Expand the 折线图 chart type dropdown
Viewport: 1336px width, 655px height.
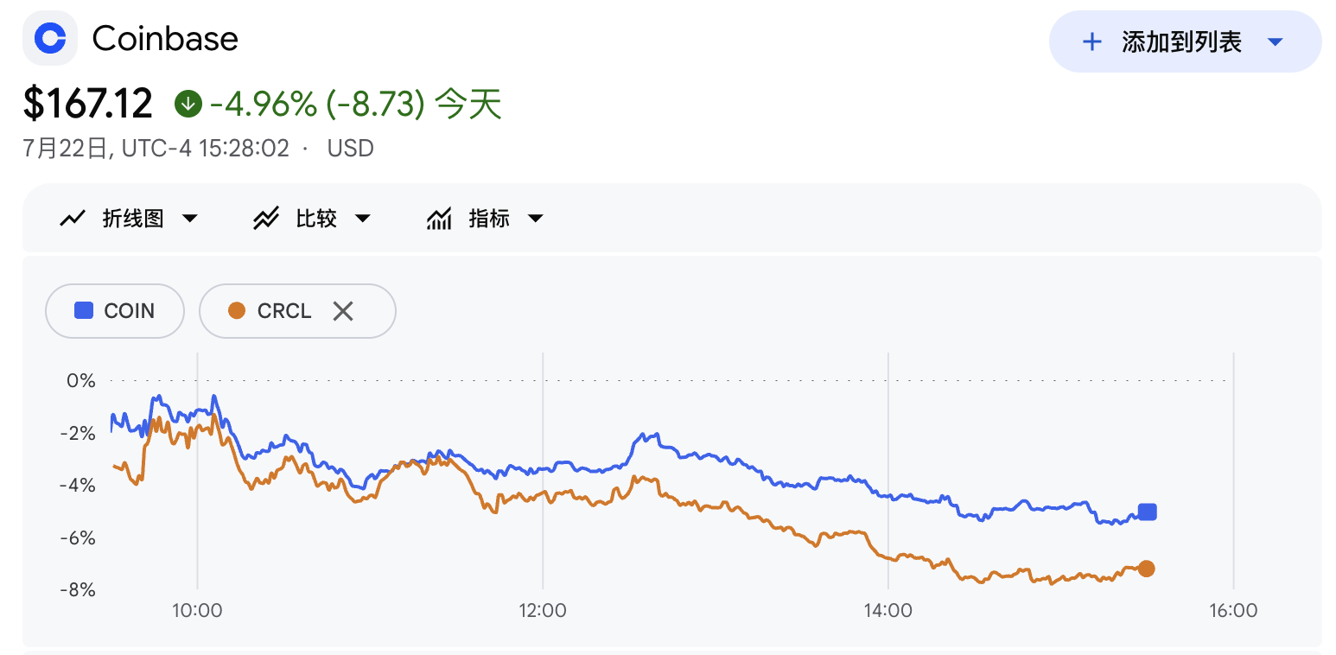point(190,219)
